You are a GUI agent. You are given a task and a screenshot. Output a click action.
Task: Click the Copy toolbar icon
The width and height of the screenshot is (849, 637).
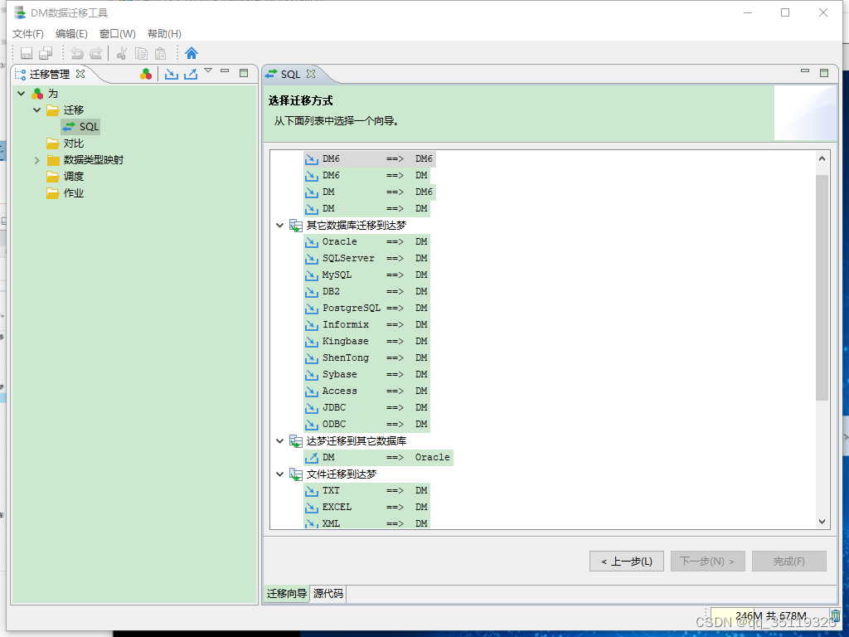click(x=141, y=53)
